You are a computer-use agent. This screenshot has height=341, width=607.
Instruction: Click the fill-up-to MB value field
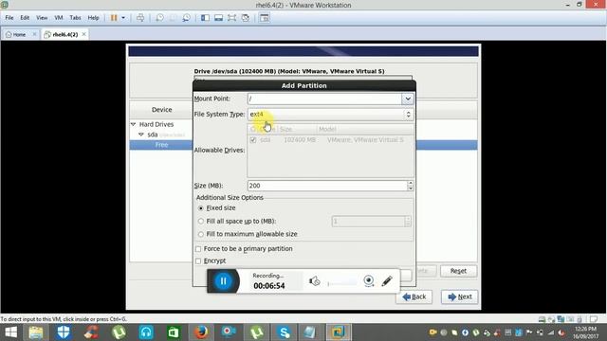[x=368, y=221]
